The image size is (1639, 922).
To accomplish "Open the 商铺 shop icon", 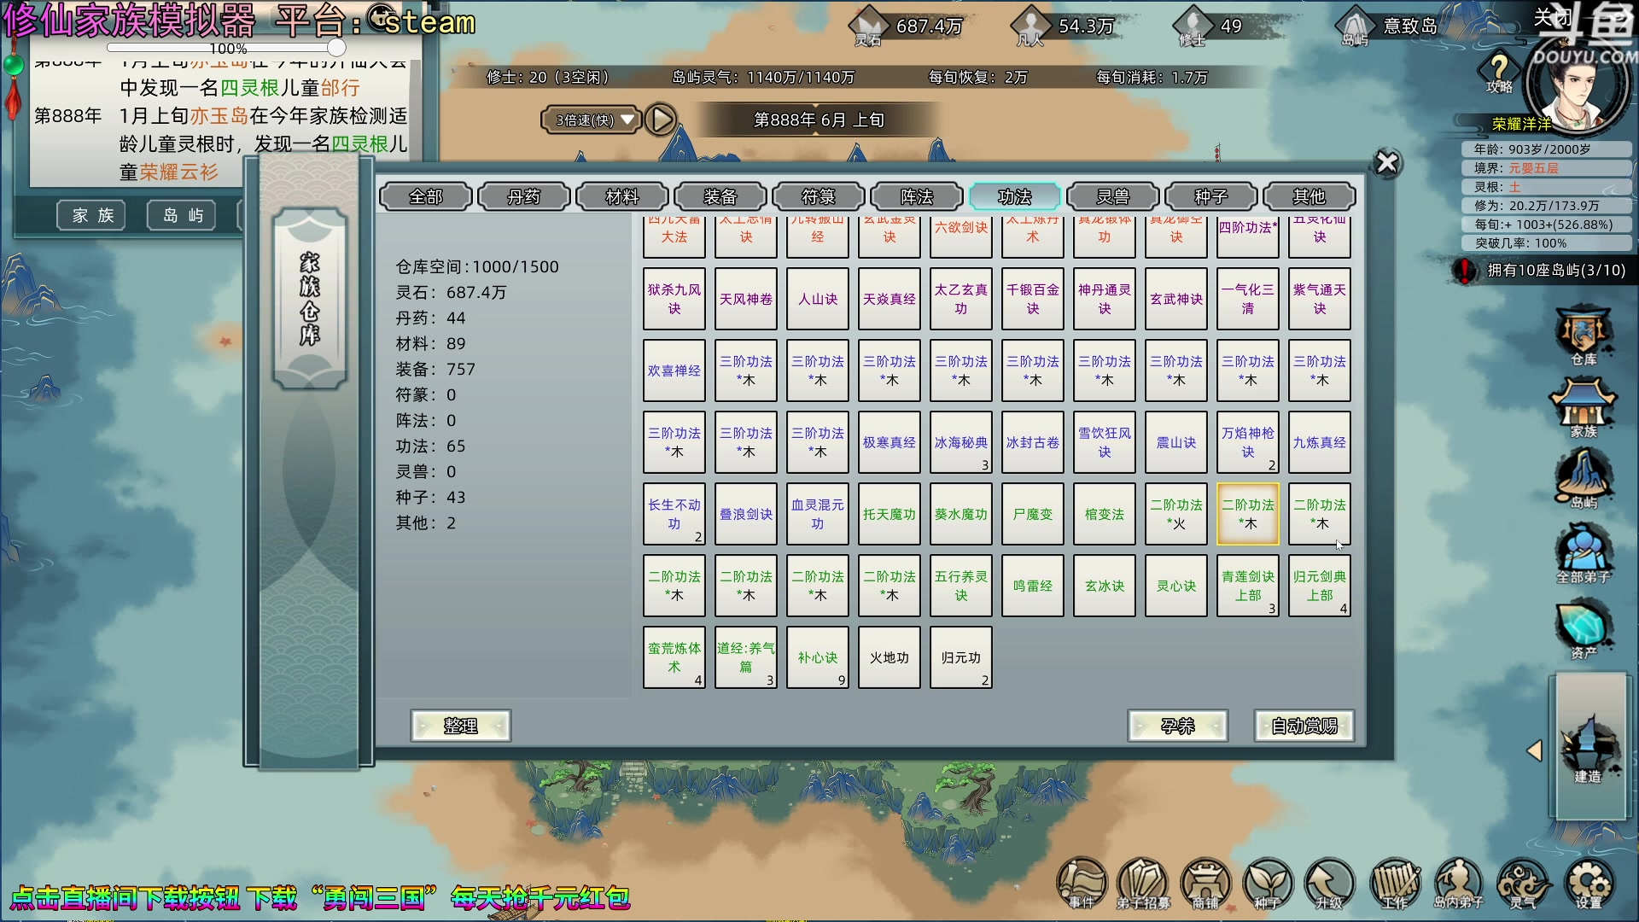I will (x=1205, y=884).
